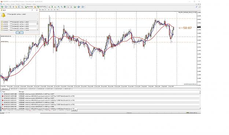Switch to the Alerts terminal tab

click(x=34, y=110)
